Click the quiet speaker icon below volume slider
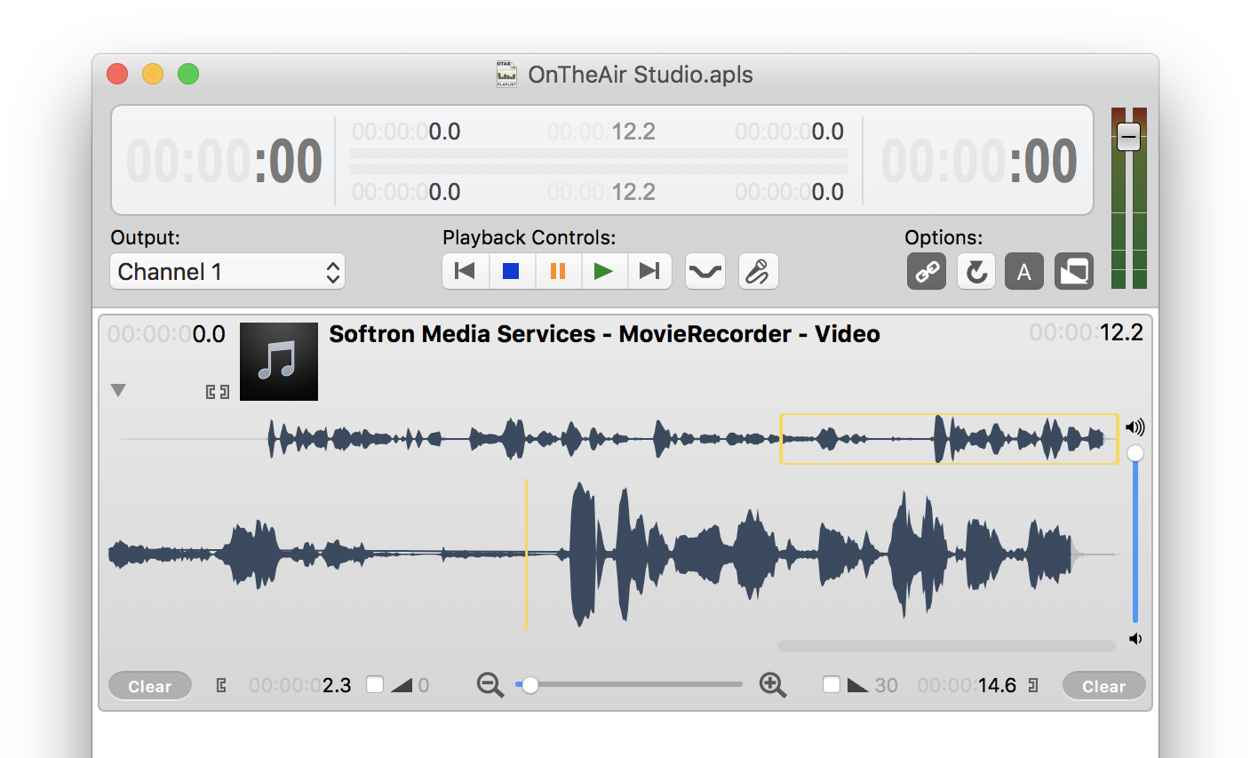Viewport: 1258px width, 758px height. 1135,639
